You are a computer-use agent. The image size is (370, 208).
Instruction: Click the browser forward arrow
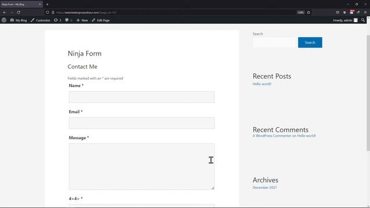click(12, 12)
